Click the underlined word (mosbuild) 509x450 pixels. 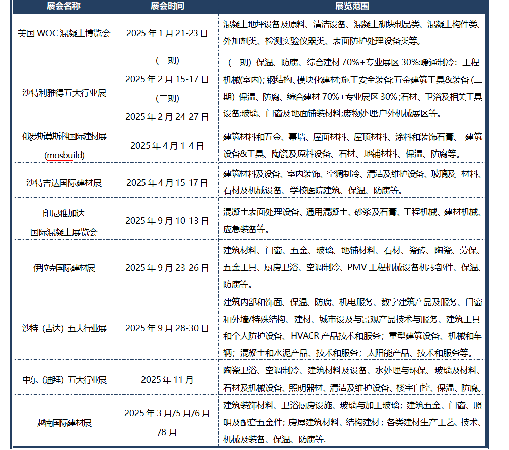[64, 155]
